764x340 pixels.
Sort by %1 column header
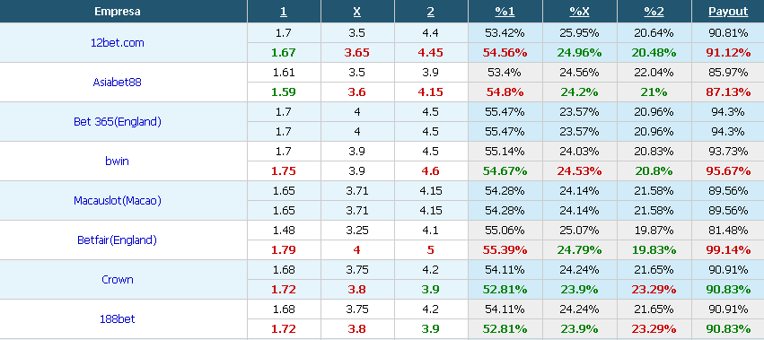coord(505,12)
